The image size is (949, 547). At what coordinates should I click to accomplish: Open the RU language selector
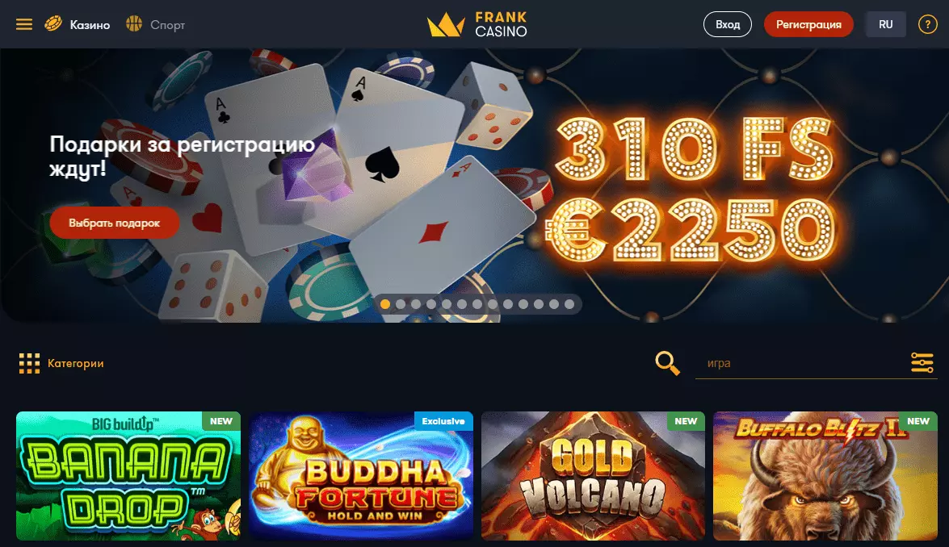[x=885, y=25]
